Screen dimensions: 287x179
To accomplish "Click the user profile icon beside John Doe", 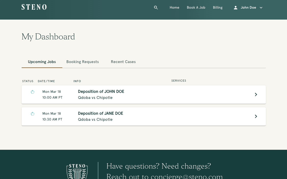I will tap(236, 8).
